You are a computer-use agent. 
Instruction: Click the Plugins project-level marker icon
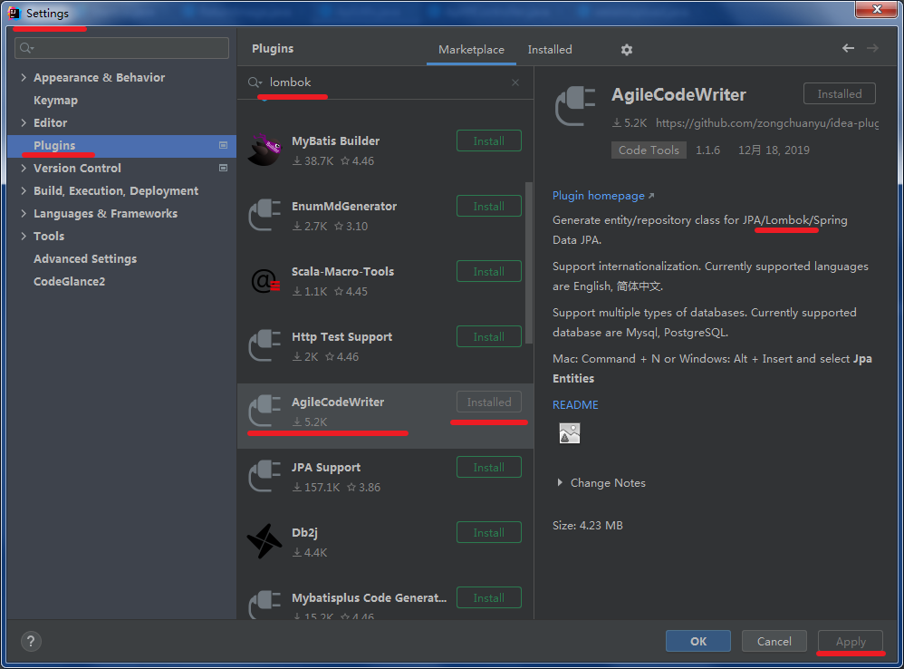click(223, 145)
